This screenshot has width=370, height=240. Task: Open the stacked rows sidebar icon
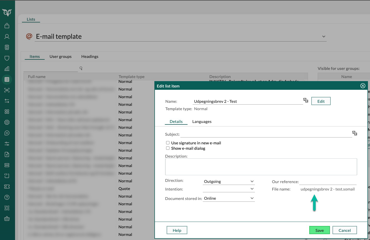7,165
